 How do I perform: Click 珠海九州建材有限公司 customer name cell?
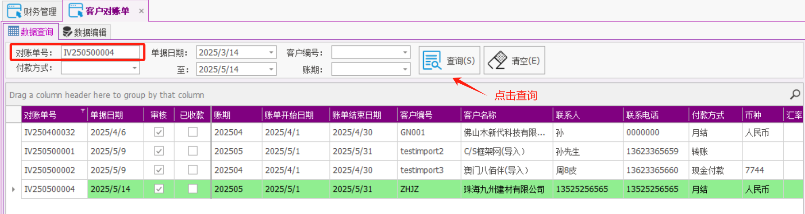[x=507, y=189]
